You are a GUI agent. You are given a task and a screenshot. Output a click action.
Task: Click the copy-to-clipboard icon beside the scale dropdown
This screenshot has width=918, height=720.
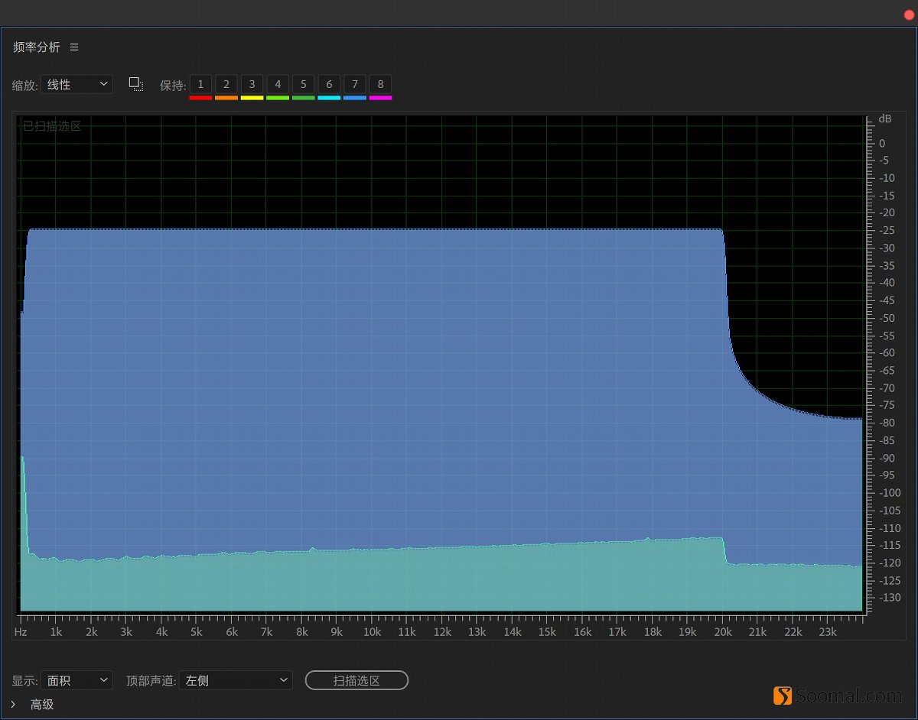pyautogui.click(x=136, y=84)
